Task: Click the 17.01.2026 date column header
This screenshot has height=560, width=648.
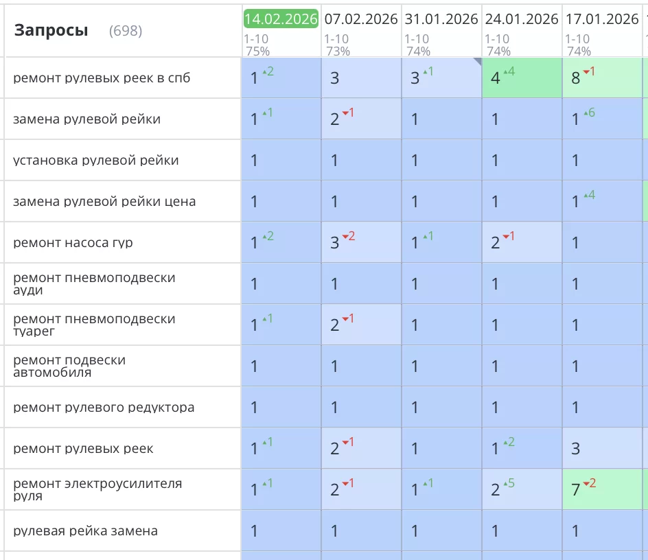Action: pos(602,19)
